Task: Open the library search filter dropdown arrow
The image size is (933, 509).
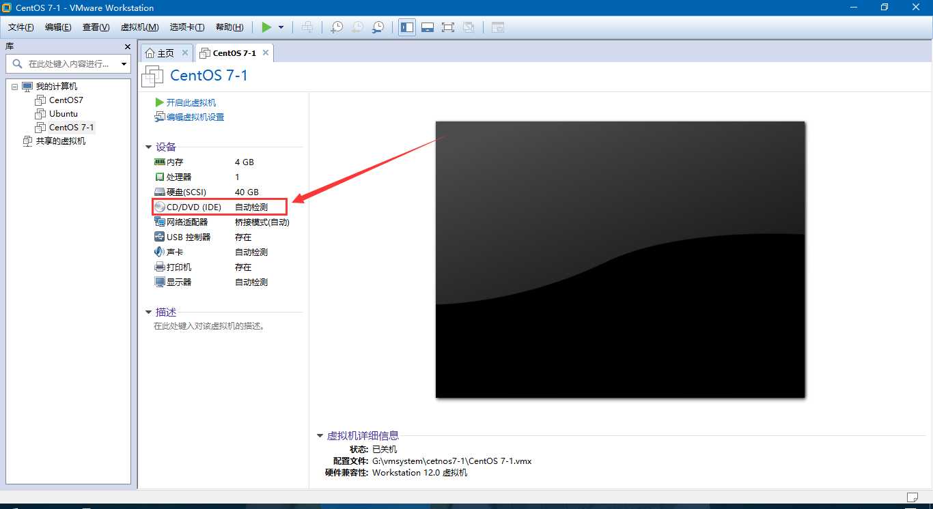Action: 124,63
